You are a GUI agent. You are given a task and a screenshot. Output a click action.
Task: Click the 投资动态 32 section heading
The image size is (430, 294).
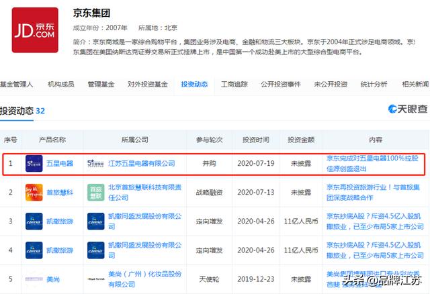pos(22,111)
